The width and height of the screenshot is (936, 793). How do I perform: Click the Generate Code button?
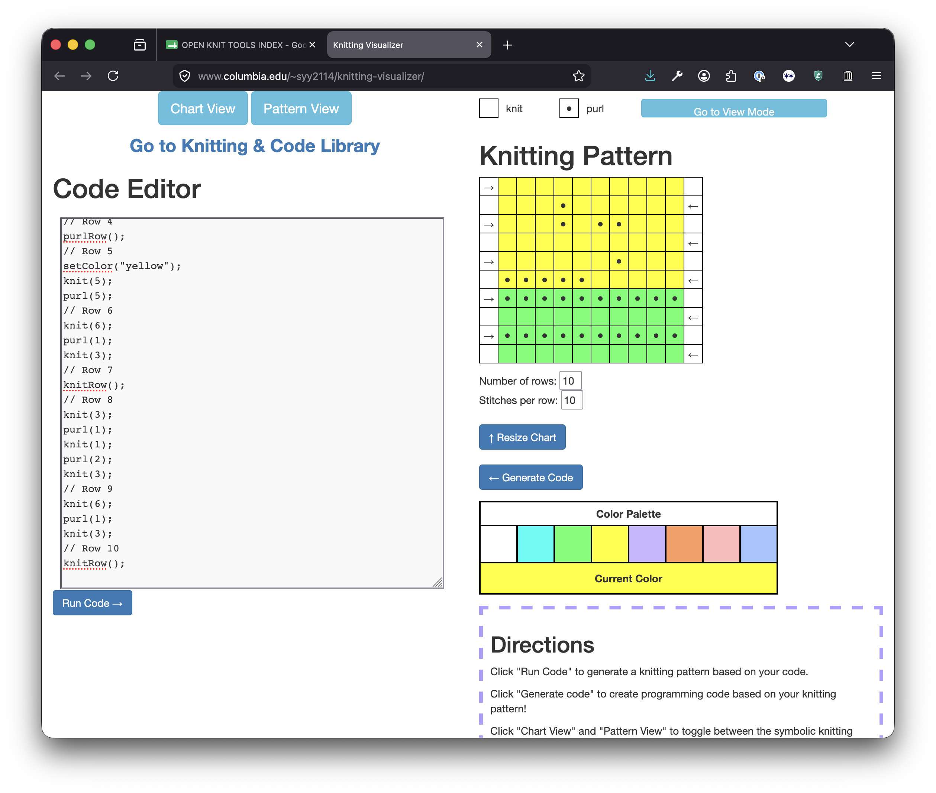click(530, 478)
